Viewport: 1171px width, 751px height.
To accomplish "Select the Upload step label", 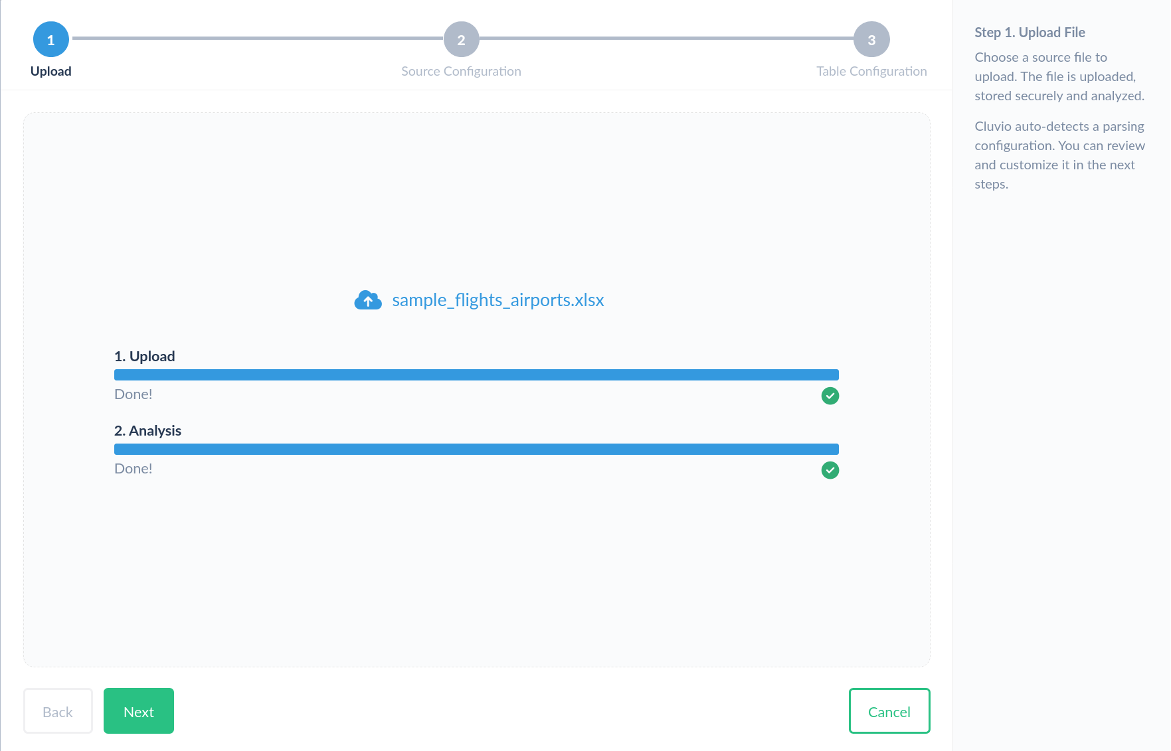I will point(50,71).
